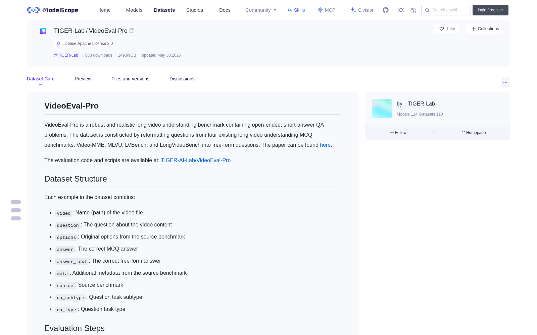Like the dataset with the heart button
Viewport: 537px width, 335px height.
pyautogui.click(x=447, y=29)
